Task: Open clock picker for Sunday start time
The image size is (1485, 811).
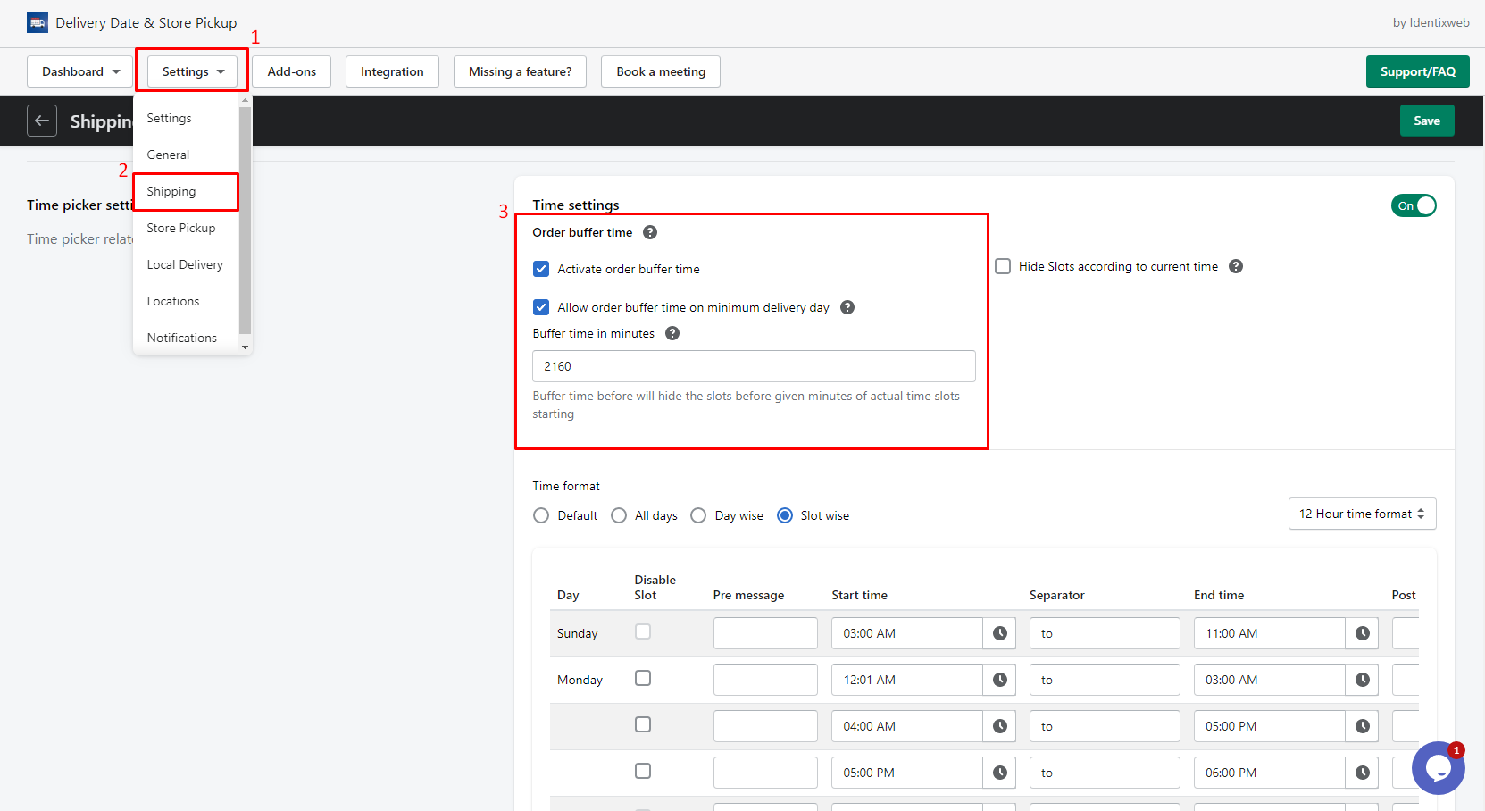Action: point(1000,633)
